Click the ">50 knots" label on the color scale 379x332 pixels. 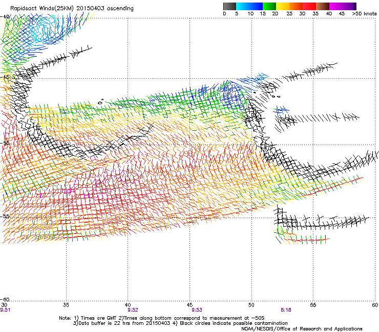(364, 14)
